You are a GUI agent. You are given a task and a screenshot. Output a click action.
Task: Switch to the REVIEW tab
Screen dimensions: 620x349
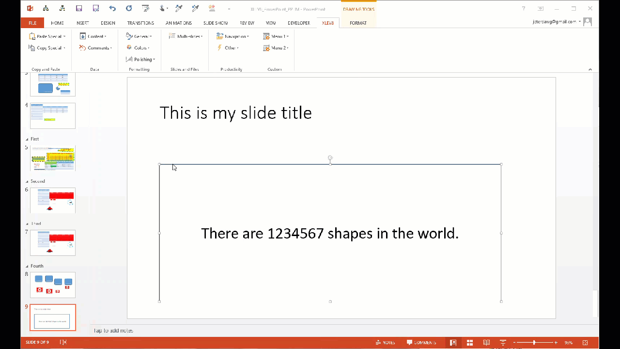[247, 23]
